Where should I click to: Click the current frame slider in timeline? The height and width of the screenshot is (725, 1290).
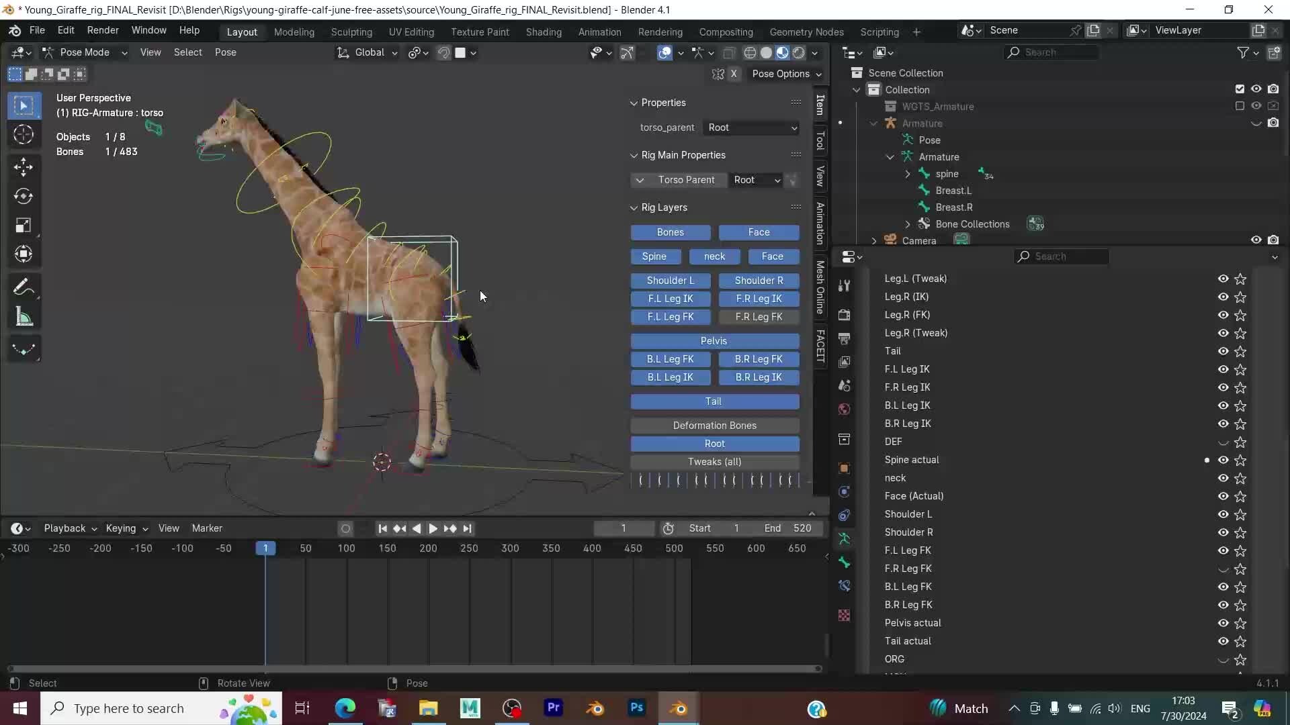click(623, 528)
